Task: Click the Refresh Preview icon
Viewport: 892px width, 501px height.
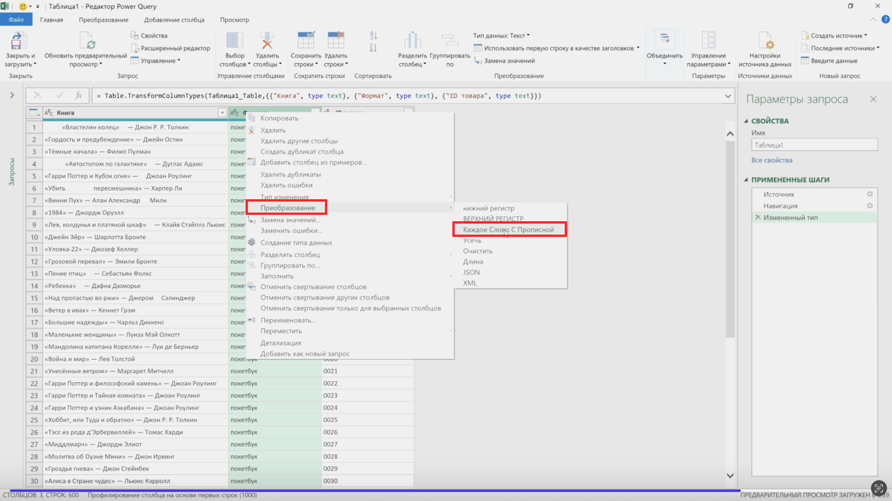Action: click(87, 41)
